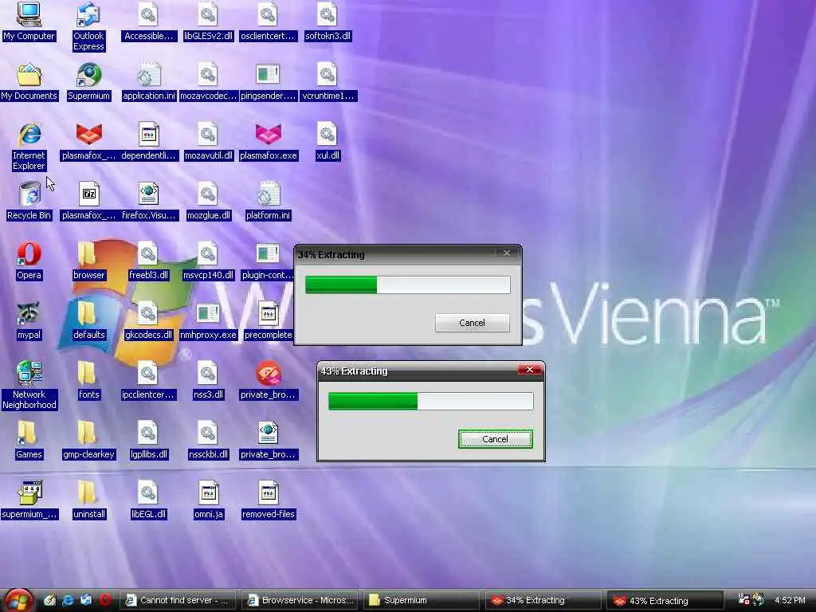Cancel the 43% Extracting dialog
Viewport: 816px width, 612px height.
tap(495, 439)
